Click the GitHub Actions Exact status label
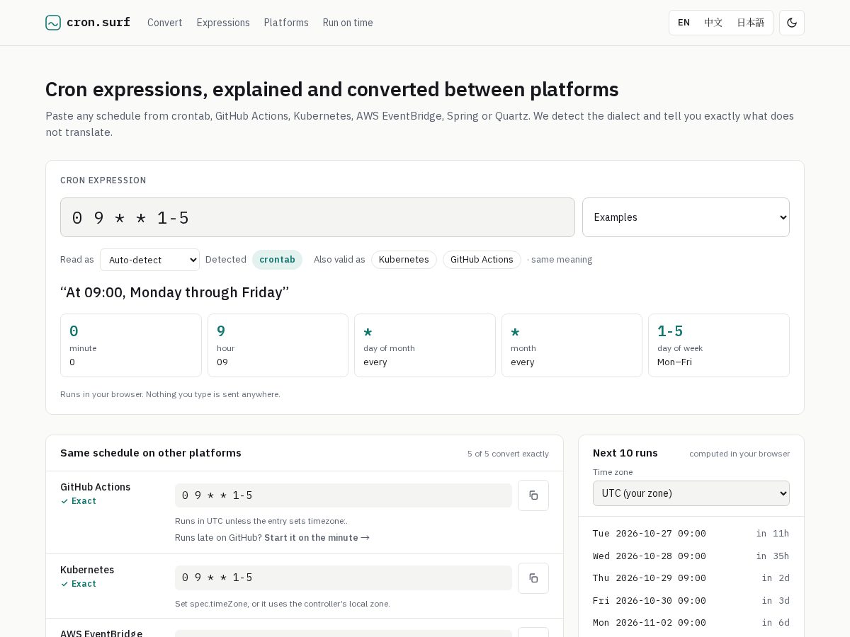The image size is (850, 637). pyautogui.click(x=79, y=501)
